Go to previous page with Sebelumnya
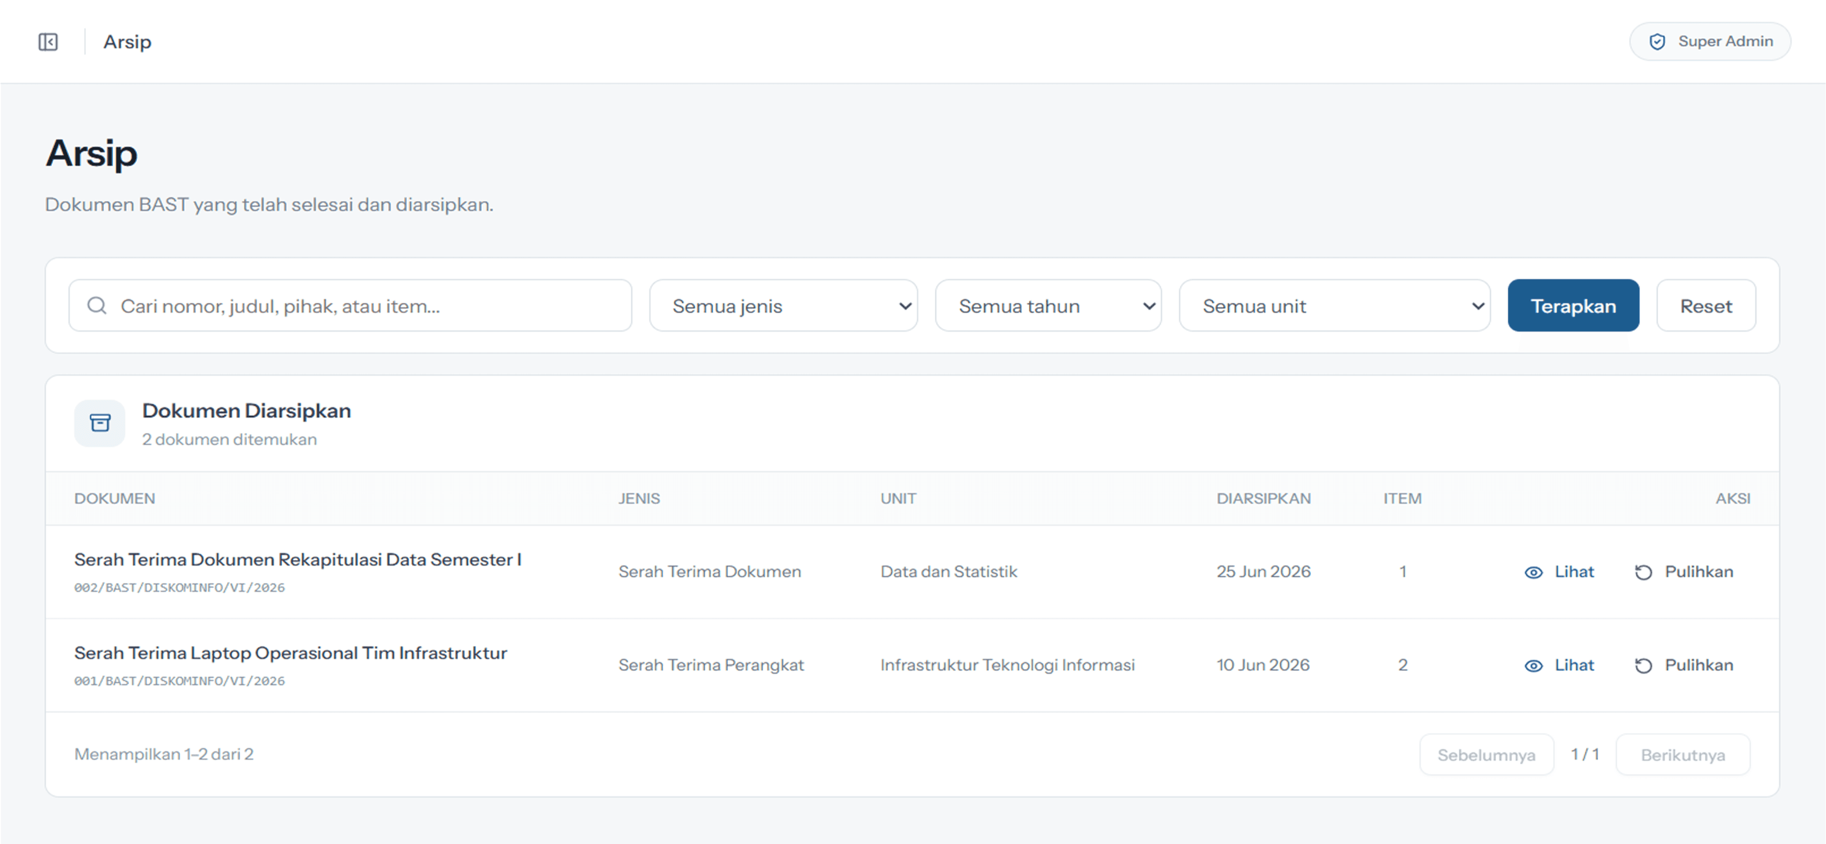The width and height of the screenshot is (1826, 844). 1486,755
